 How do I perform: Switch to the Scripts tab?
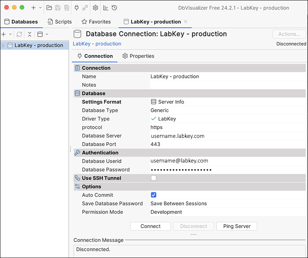coord(60,22)
